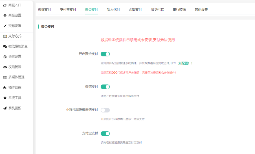The height and width of the screenshot is (154, 255).
Task: Click the 支付方式 credit card icon
Action: [5, 36]
